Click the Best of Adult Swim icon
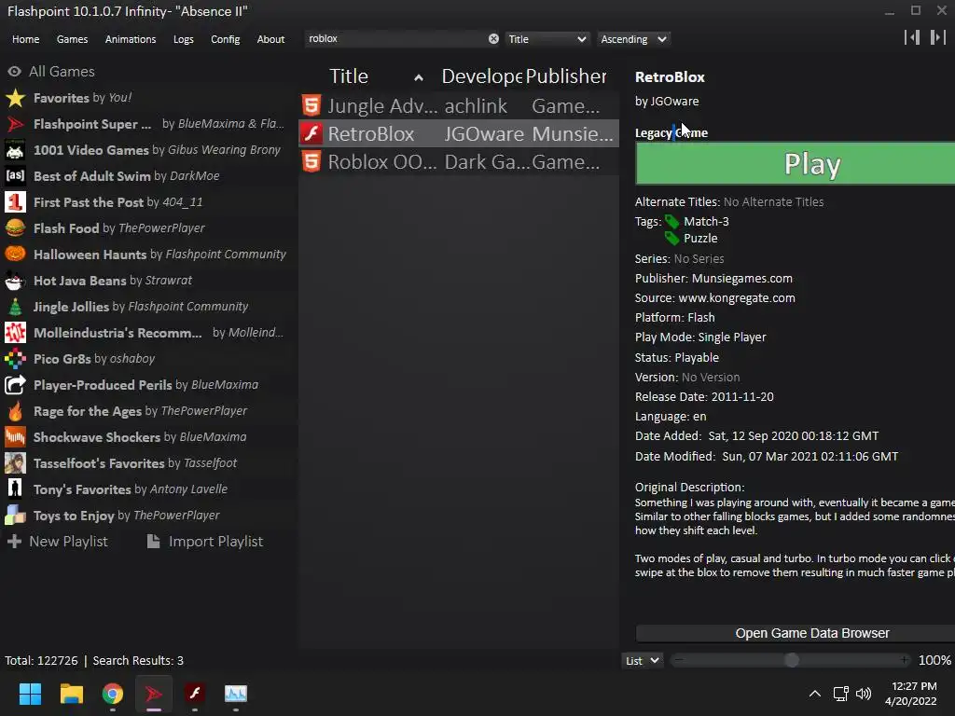The width and height of the screenshot is (955, 716). coord(15,176)
